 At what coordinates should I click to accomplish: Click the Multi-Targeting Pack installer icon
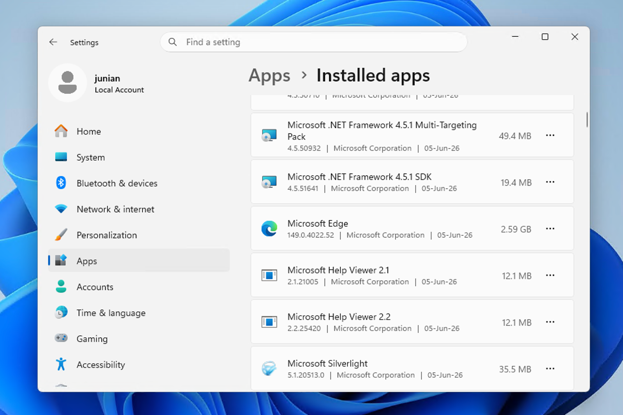pos(269,135)
